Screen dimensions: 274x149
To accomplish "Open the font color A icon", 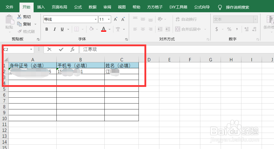I will click(x=103, y=29).
